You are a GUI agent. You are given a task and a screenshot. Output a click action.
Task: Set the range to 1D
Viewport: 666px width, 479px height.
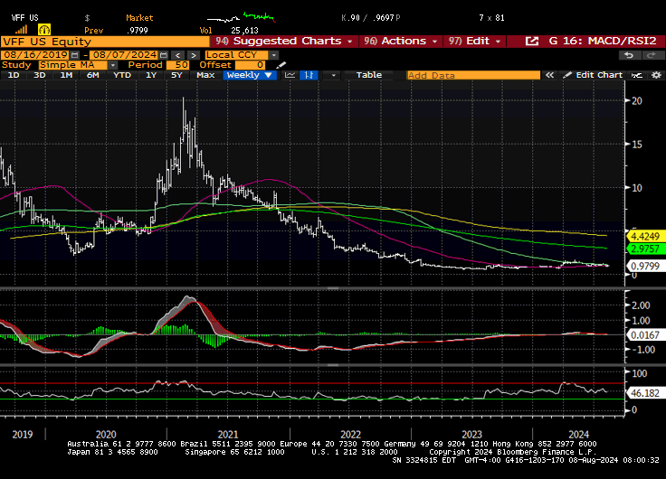click(x=14, y=75)
